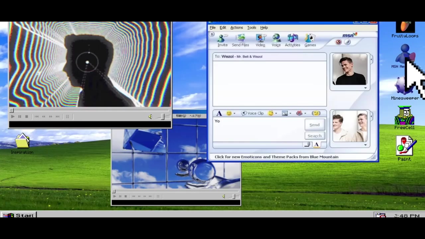Click the top media player volume slider
This screenshot has width=425, height=239.
[x=162, y=117]
